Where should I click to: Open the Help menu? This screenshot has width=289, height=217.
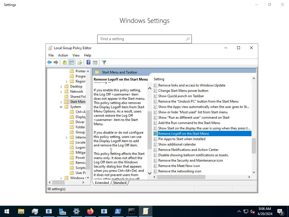[87, 55]
